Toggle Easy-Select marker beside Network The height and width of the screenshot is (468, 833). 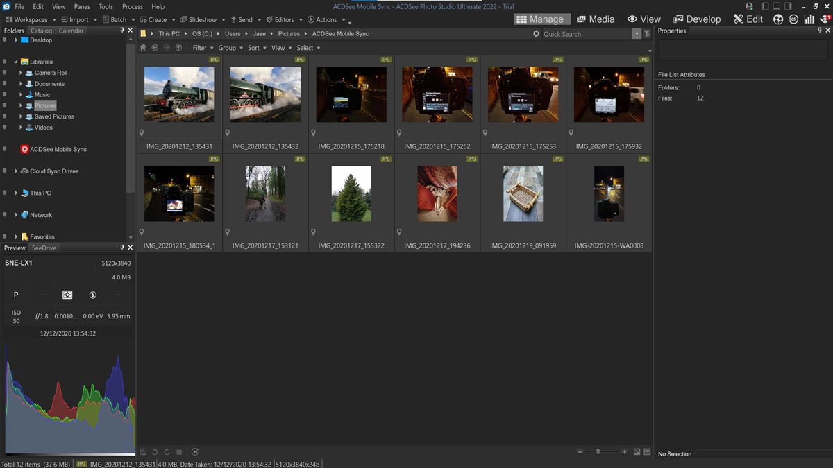tap(5, 215)
